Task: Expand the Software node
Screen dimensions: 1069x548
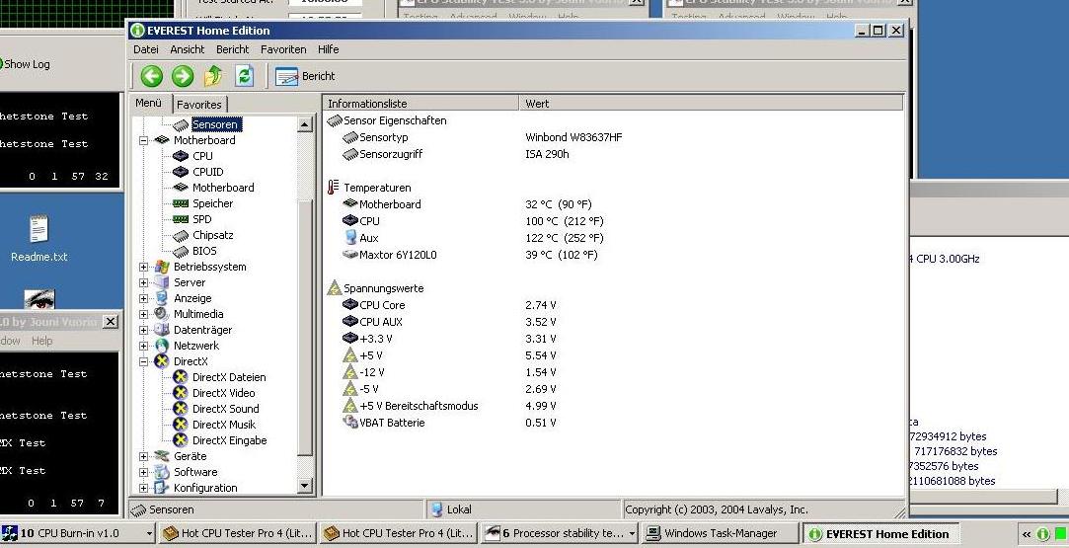Action: pos(144,472)
